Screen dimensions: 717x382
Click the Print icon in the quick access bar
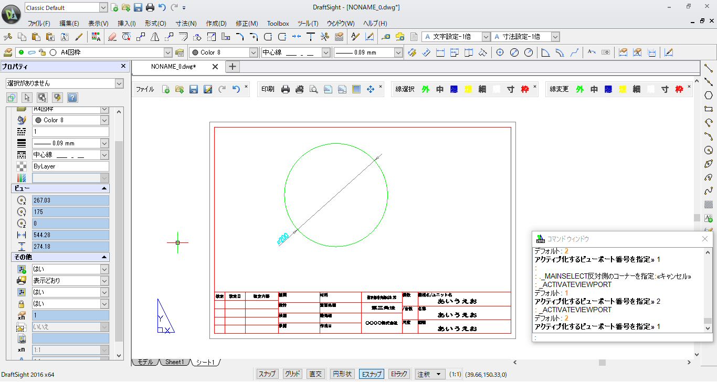(x=150, y=7)
